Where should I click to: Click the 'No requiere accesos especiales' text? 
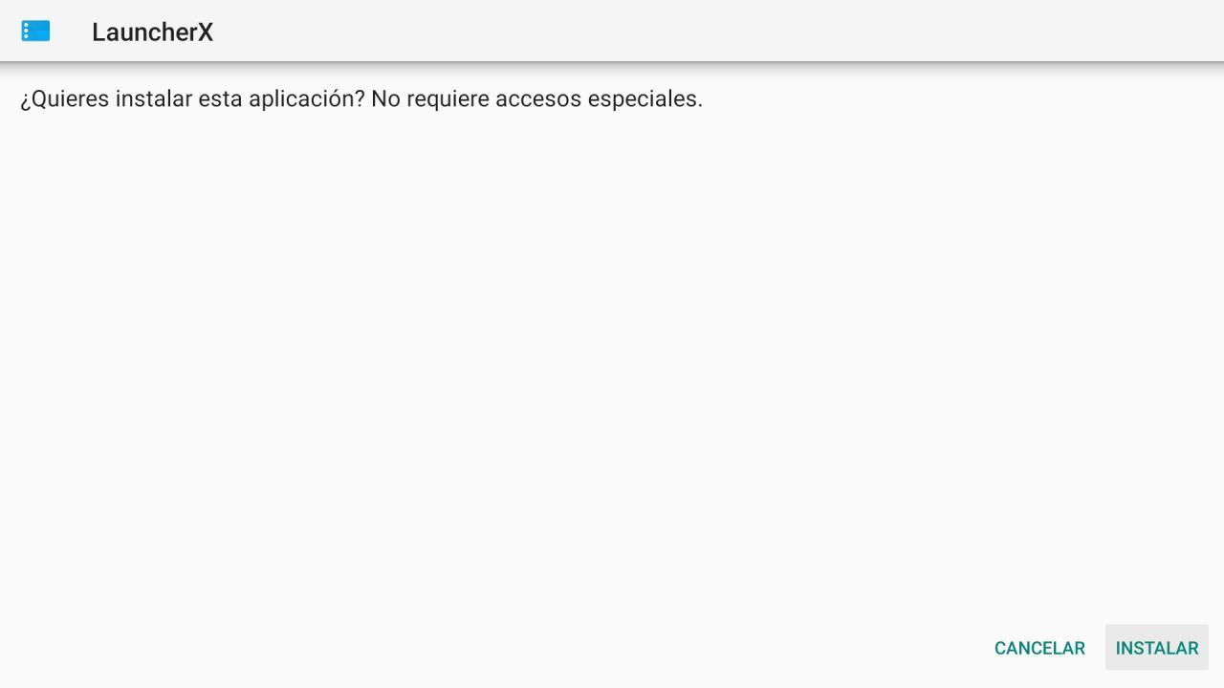coord(536,99)
